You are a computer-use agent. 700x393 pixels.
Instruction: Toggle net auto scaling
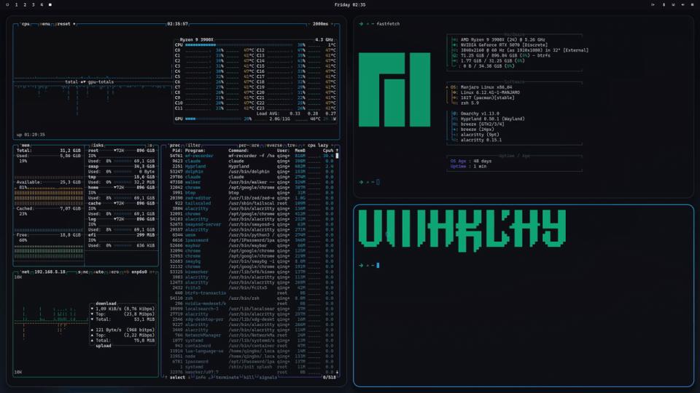click(98, 271)
